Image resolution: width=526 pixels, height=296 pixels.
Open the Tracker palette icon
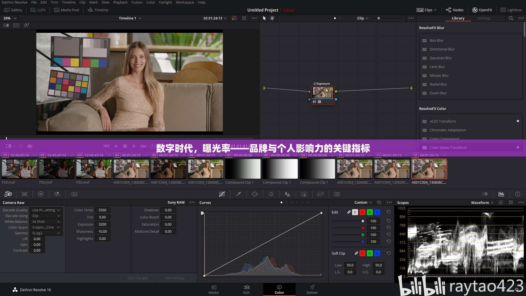pos(271,194)
